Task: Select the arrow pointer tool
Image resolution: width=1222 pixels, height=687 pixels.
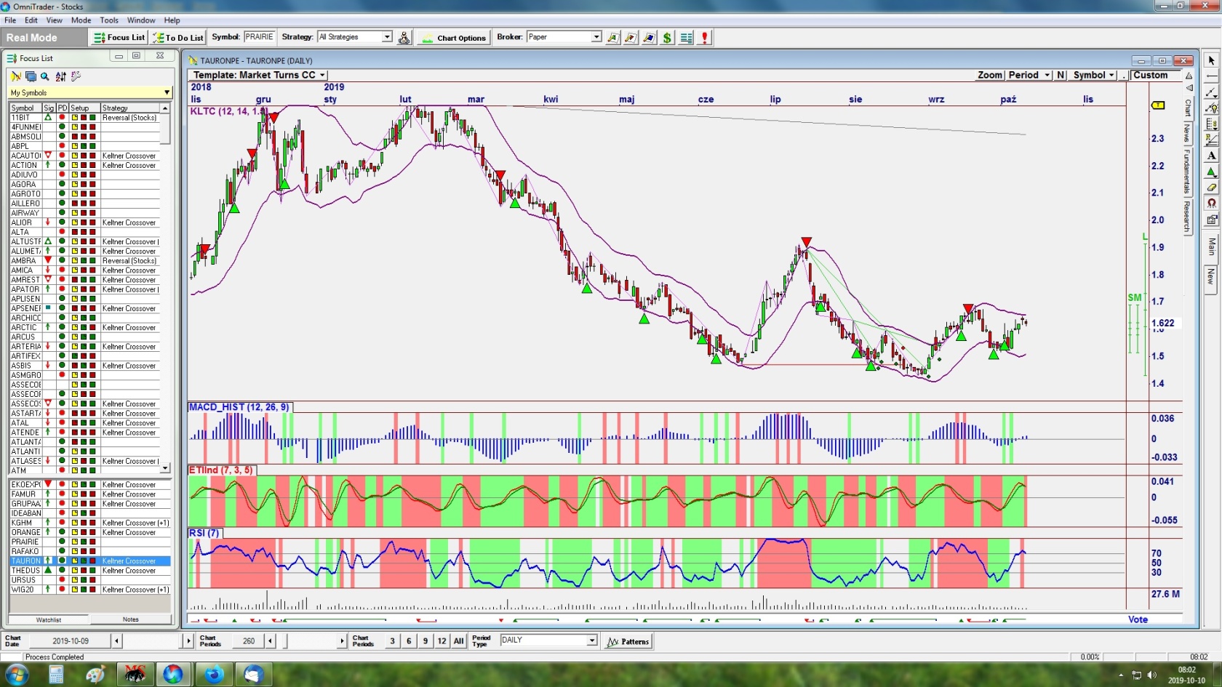Action: (1211, 60)
